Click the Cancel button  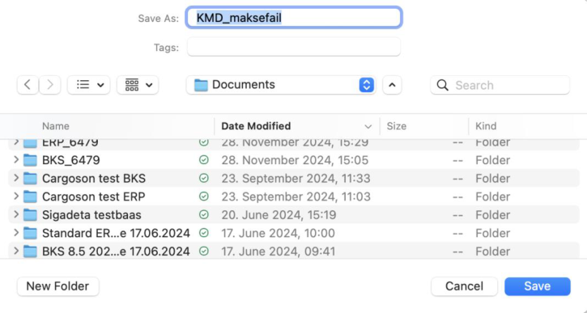point(464,286)
